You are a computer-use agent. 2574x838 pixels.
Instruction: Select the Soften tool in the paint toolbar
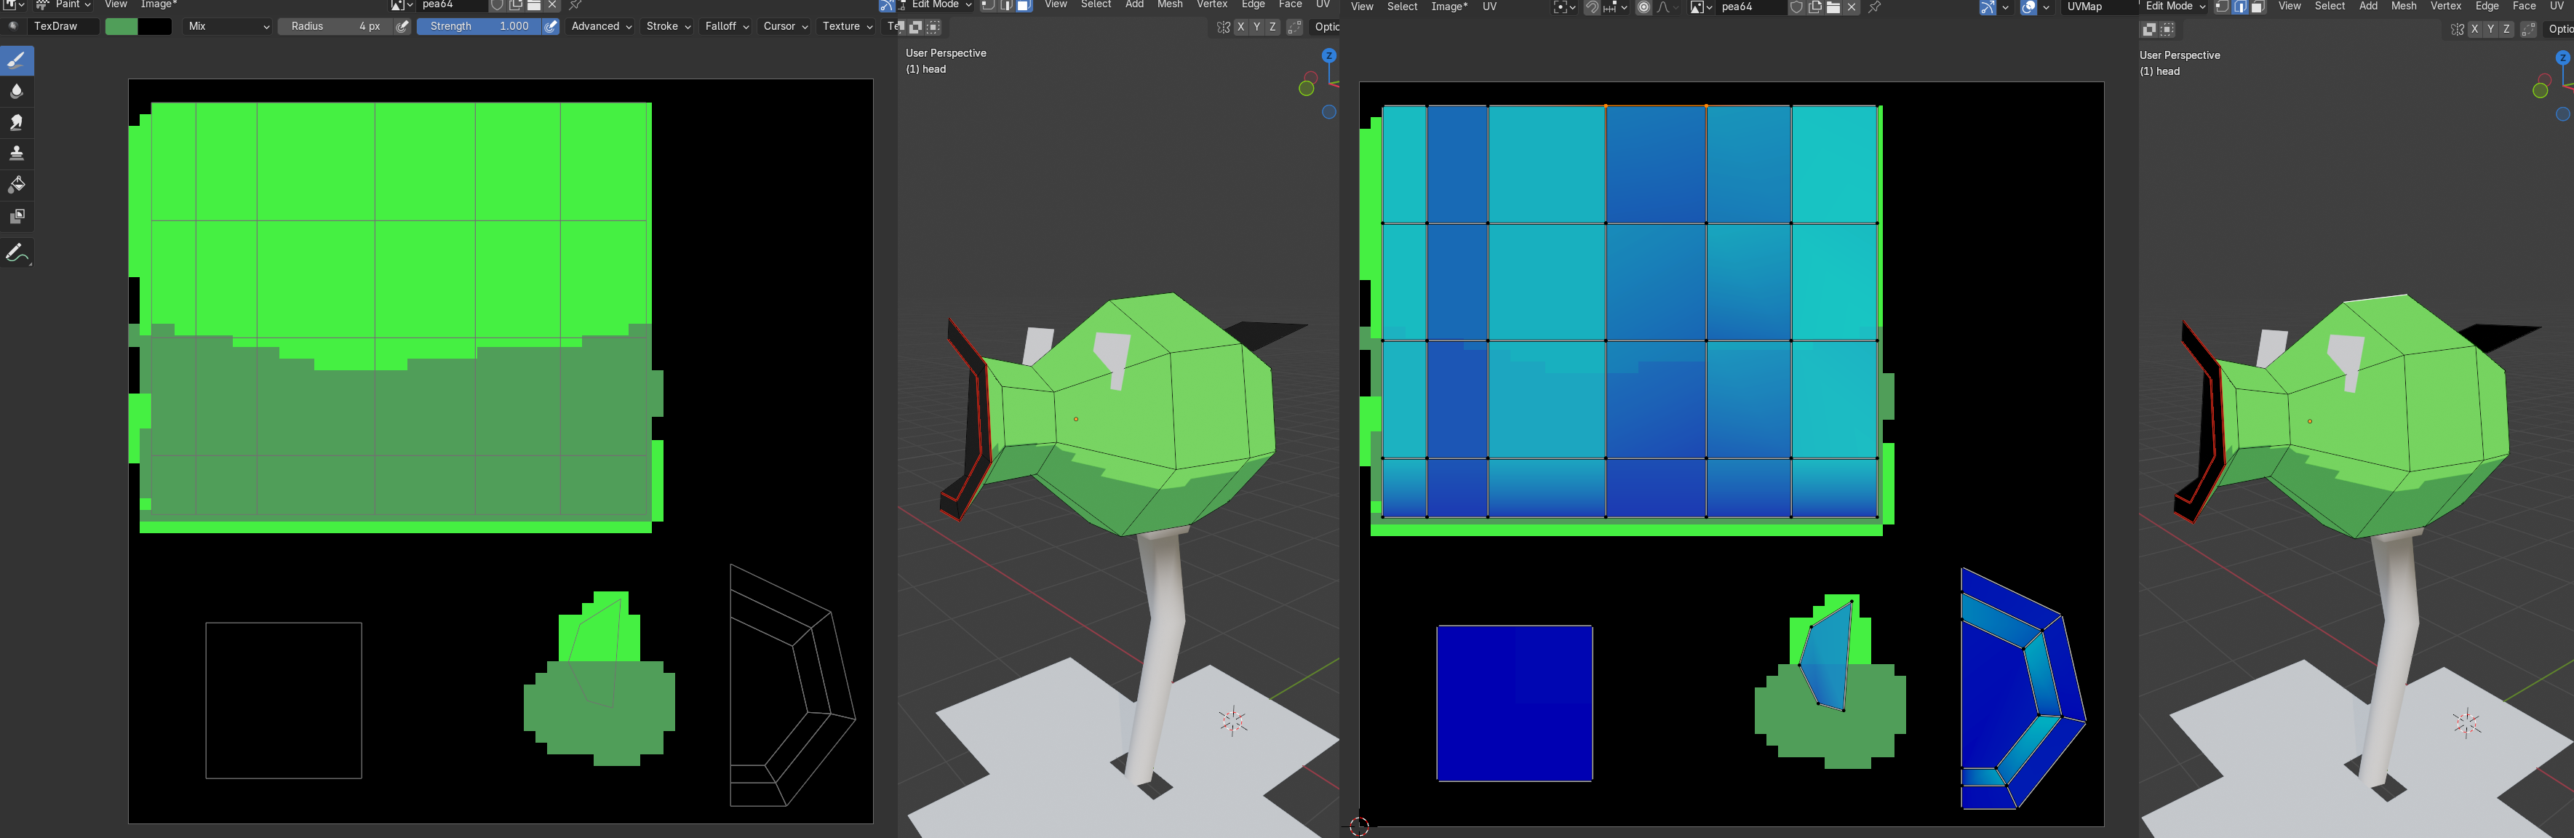pos(16,91)
